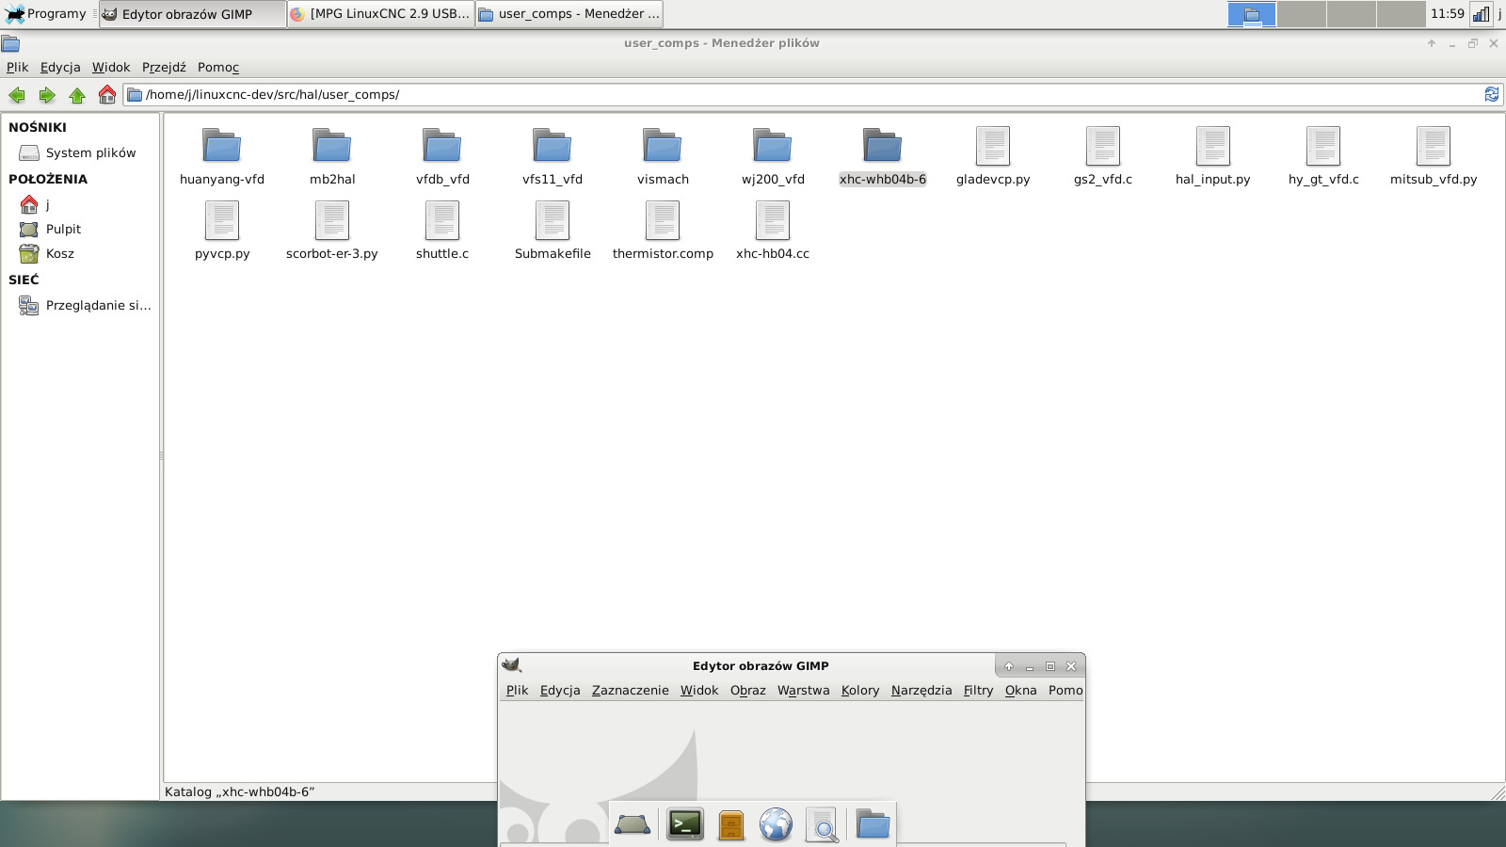Viewport: 1506px width, 847px height.
Task: Select Kosz in the sidebar
Action: pos(59,254)
